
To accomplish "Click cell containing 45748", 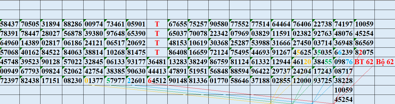I will coord(10,62).
